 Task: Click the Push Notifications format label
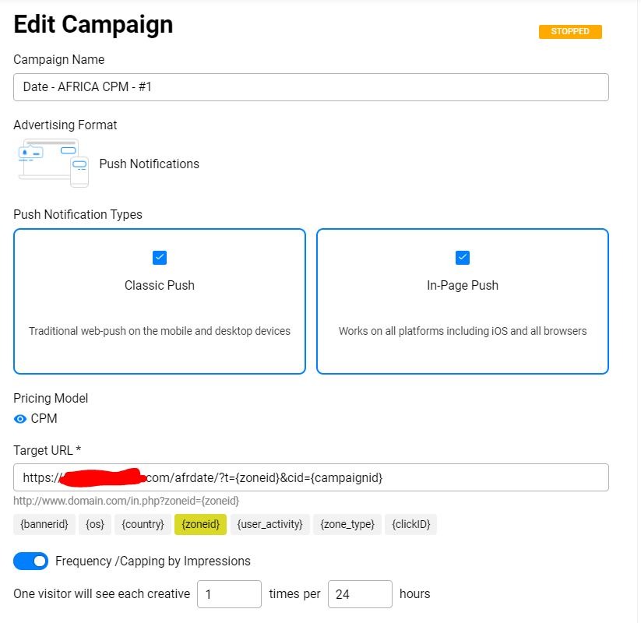point(149,164)
